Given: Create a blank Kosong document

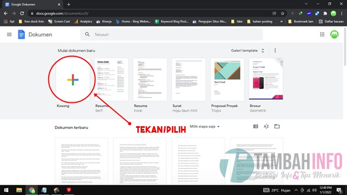Looking at the screenshot, I should coord(73,80).
